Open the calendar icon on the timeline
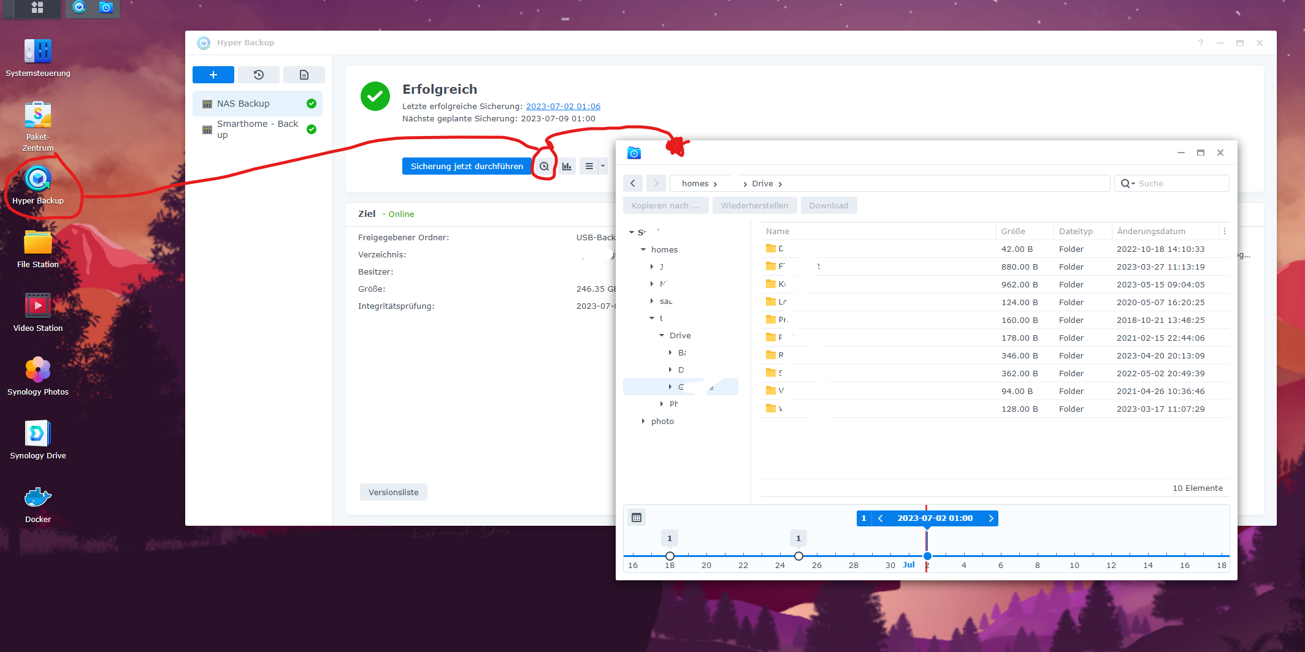 click(637, 518)
